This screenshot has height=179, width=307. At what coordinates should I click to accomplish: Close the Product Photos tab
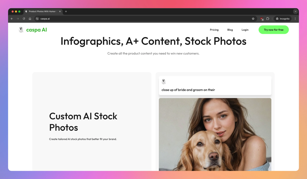(x=60, y=11)
